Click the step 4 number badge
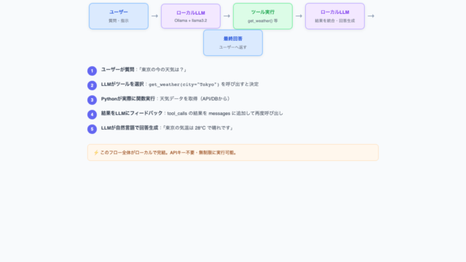This screenshot has width=466, height=262. (x=92, y=115)
